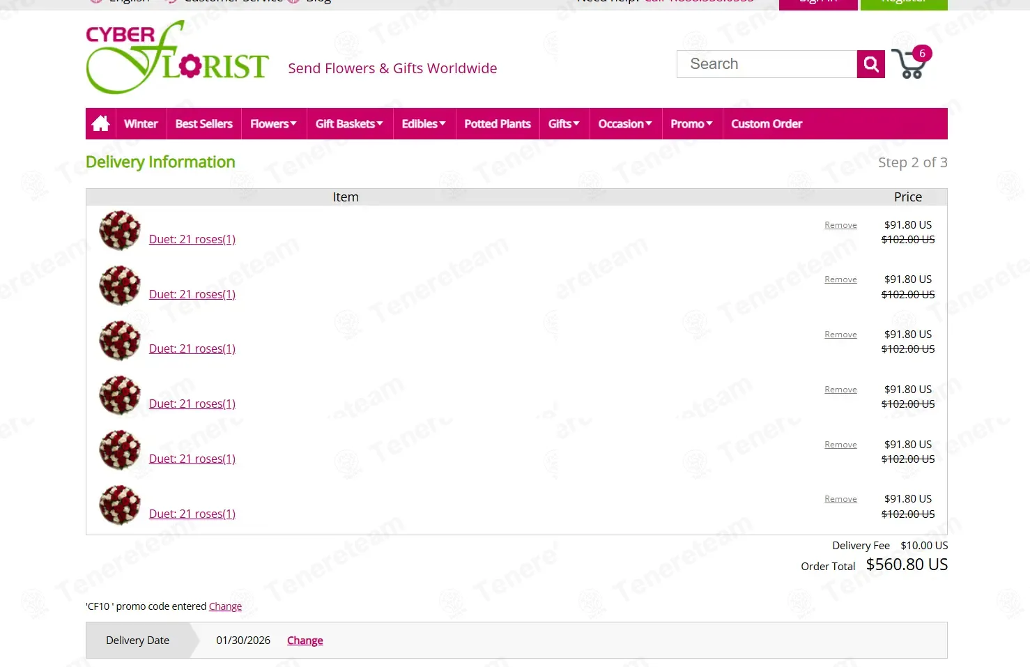Open the Winter menu item

tap(141, 124)
